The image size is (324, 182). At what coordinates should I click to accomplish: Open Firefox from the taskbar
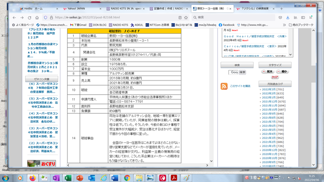(x=32, y=178)
